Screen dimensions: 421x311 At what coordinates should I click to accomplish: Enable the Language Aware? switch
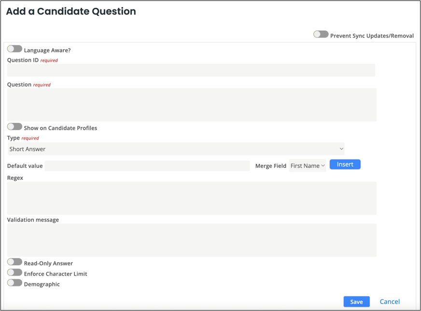(x=14, y=48)
